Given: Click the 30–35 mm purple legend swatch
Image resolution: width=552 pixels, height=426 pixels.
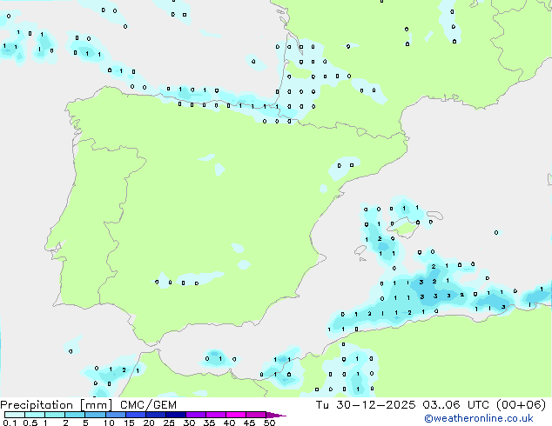Looking at the screenshot, I should 196,415.
